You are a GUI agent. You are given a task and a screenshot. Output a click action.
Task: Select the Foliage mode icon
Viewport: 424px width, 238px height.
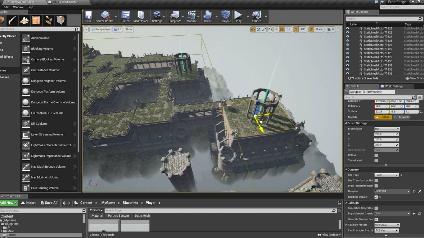point(49,20)
